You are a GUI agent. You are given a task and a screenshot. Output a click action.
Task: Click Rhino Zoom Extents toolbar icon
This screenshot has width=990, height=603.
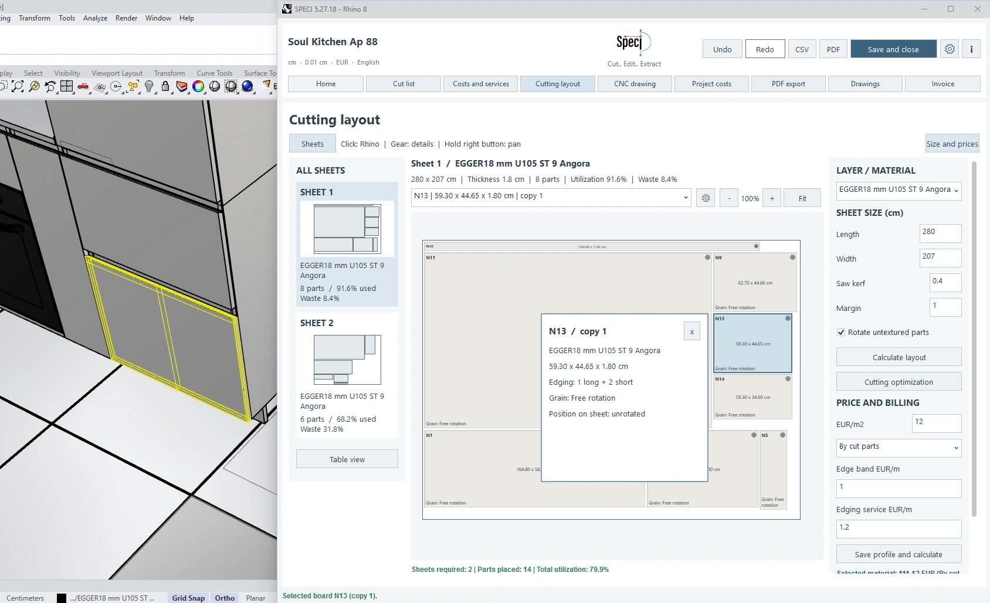tap(18, 87)
